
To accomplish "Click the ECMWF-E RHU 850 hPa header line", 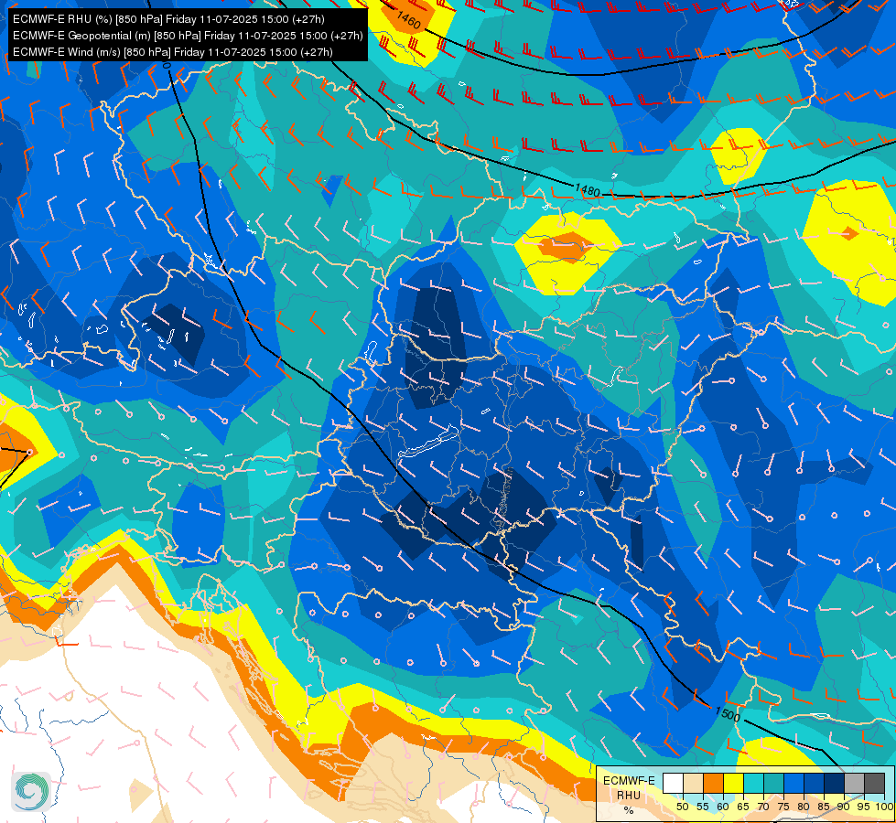I will pos(168,19).
